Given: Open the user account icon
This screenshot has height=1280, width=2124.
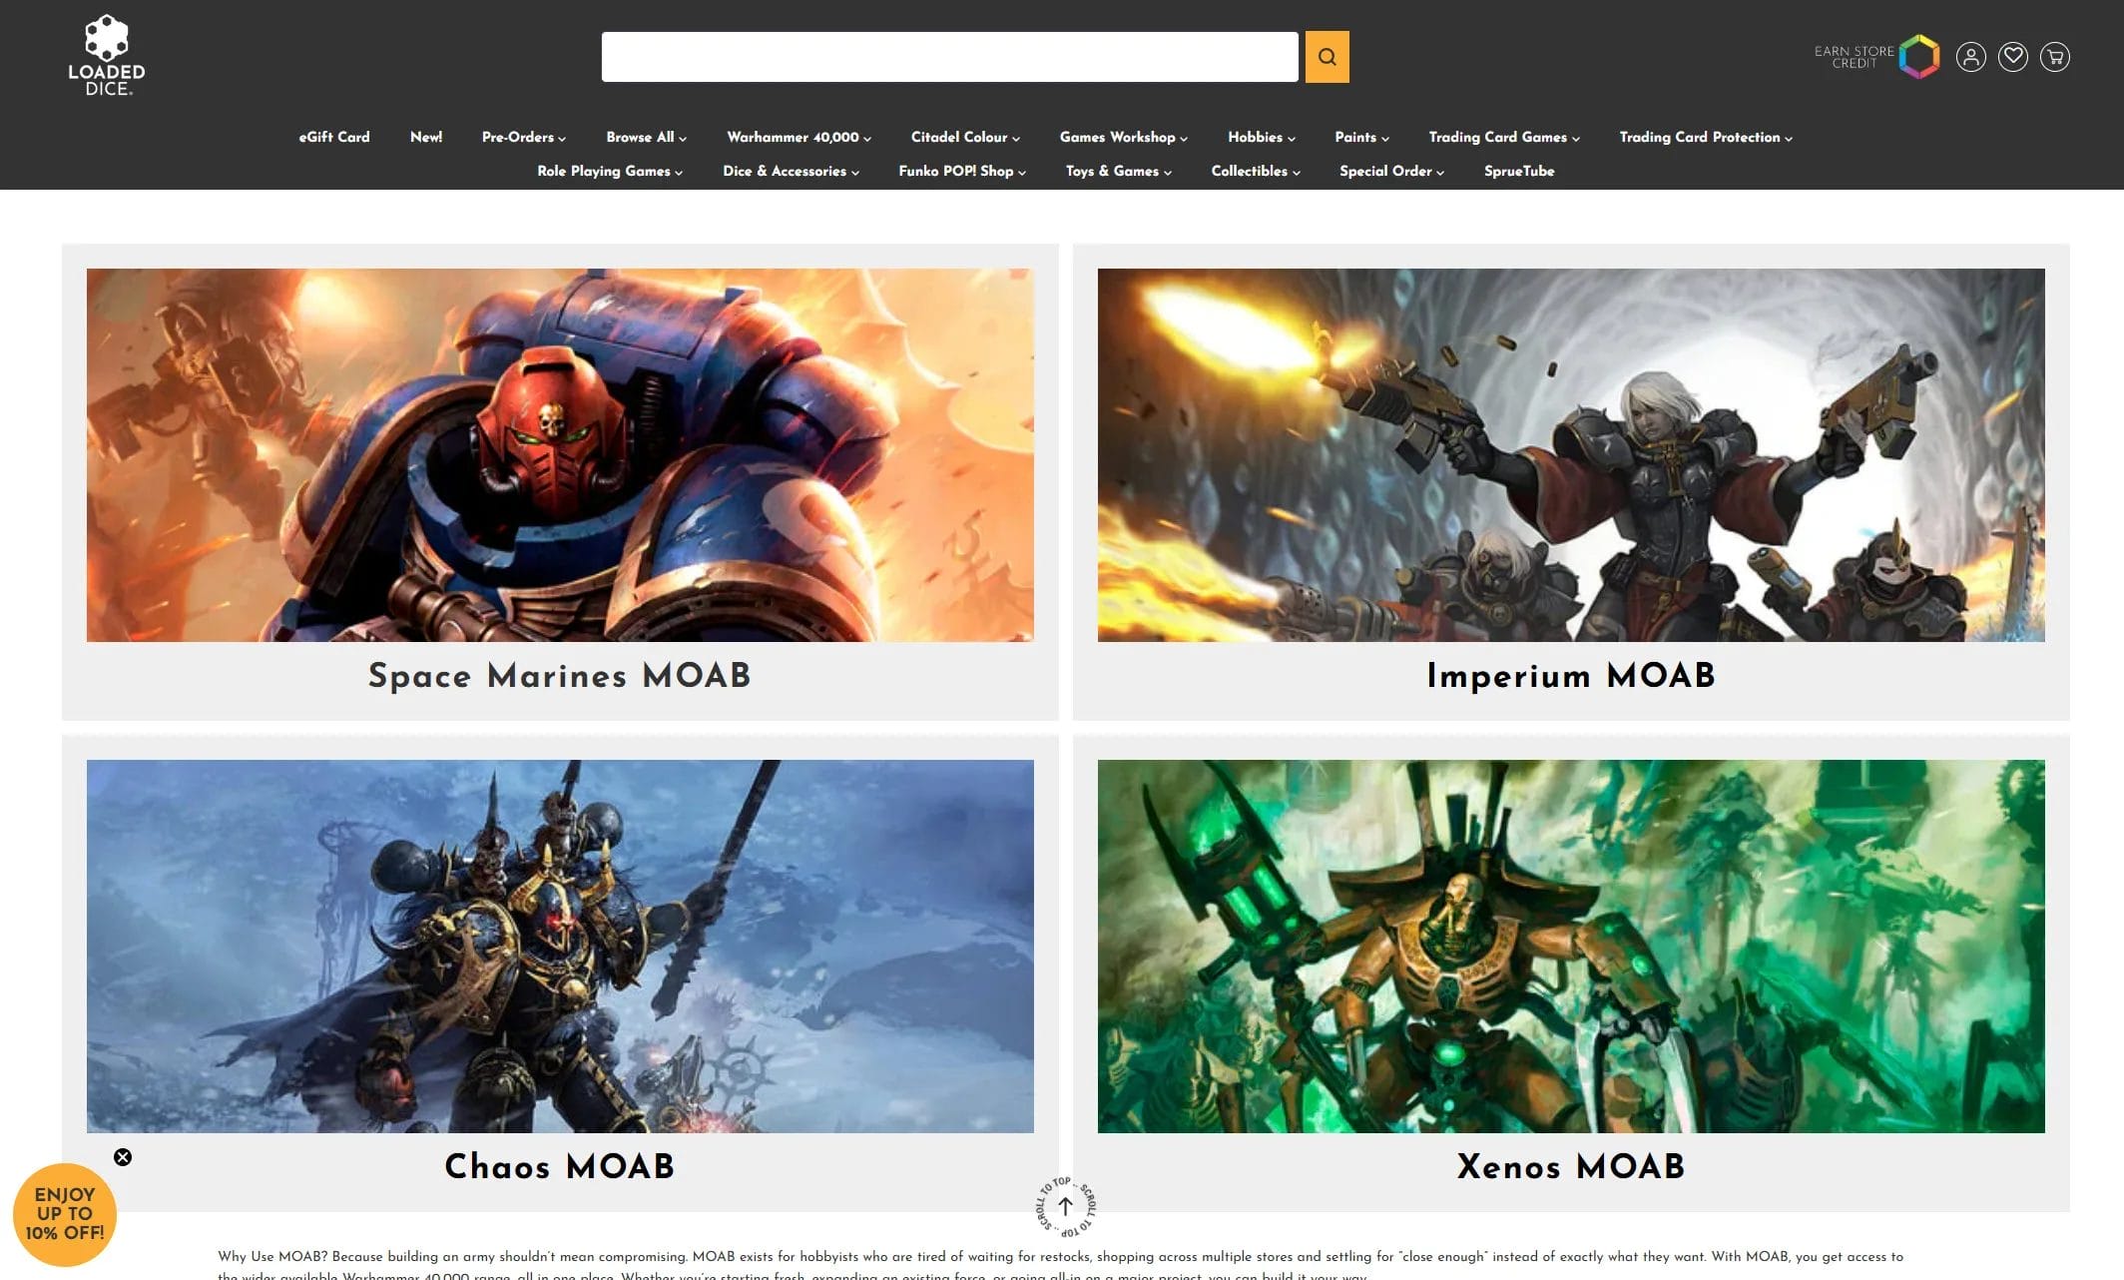Looking at the screenshot, I should 1970,57.
